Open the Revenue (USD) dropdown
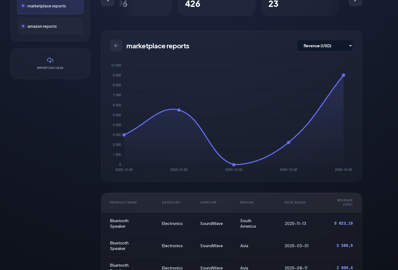The height and width of the screenshot is (270, 398). 325,46
